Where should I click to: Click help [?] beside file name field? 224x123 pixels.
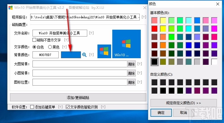[x=91, y=33]
